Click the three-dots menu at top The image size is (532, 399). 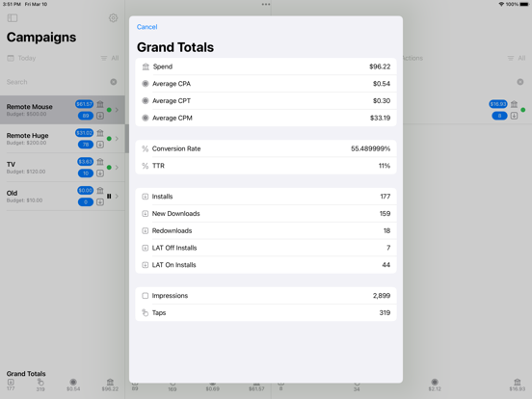[266, 5]
